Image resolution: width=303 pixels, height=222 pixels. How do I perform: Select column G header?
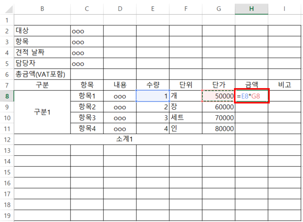[219, 9]
